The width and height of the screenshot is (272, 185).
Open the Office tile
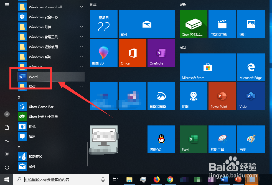[132, 53]
